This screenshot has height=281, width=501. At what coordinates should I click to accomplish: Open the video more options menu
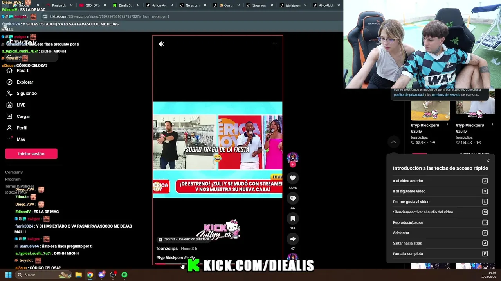click(x=274, y=44)
